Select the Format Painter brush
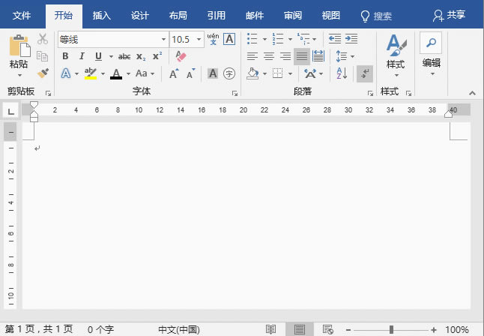484x336 pixels. coord(43,73)
